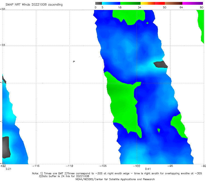Click the color bar label '34'
Screen dimensions: 206x181
point(139,7)
